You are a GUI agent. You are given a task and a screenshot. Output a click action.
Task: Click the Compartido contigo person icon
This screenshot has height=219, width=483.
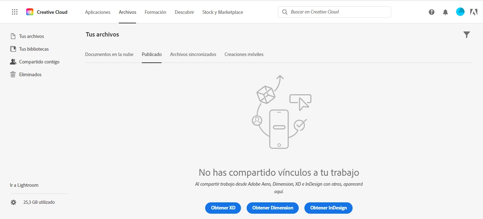13,62
